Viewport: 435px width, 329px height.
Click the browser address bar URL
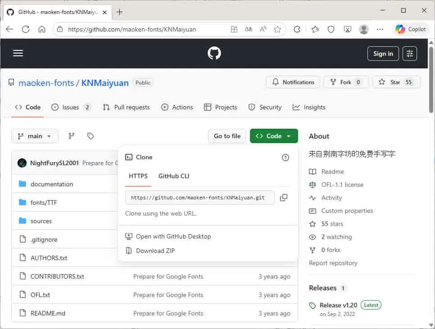click(132, 29)
